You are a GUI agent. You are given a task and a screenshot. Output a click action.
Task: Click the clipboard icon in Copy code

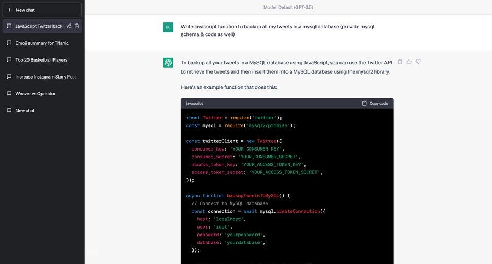pyautogui.click(x=364, y=103)
